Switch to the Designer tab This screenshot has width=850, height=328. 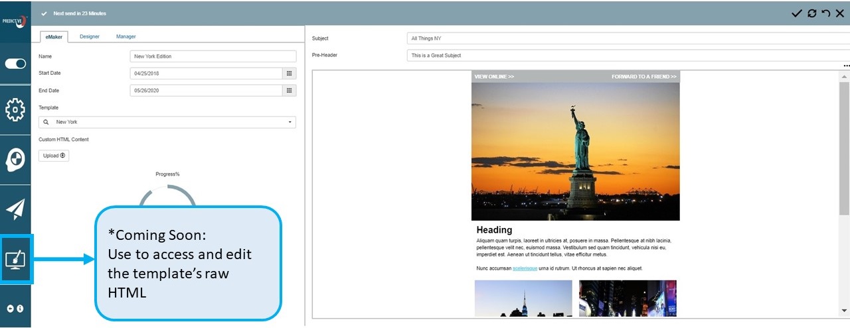coord(90,36)
